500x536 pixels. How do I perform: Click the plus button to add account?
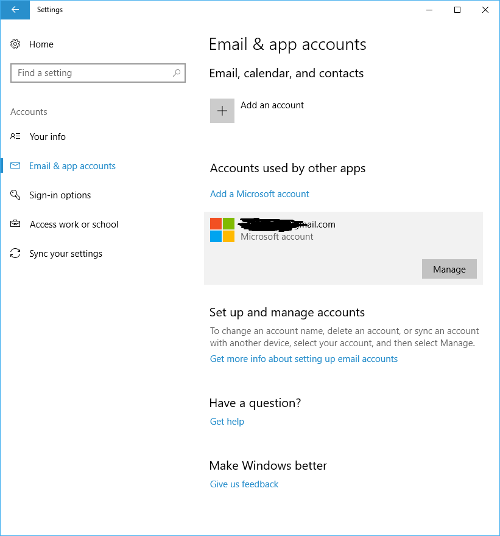222,111
